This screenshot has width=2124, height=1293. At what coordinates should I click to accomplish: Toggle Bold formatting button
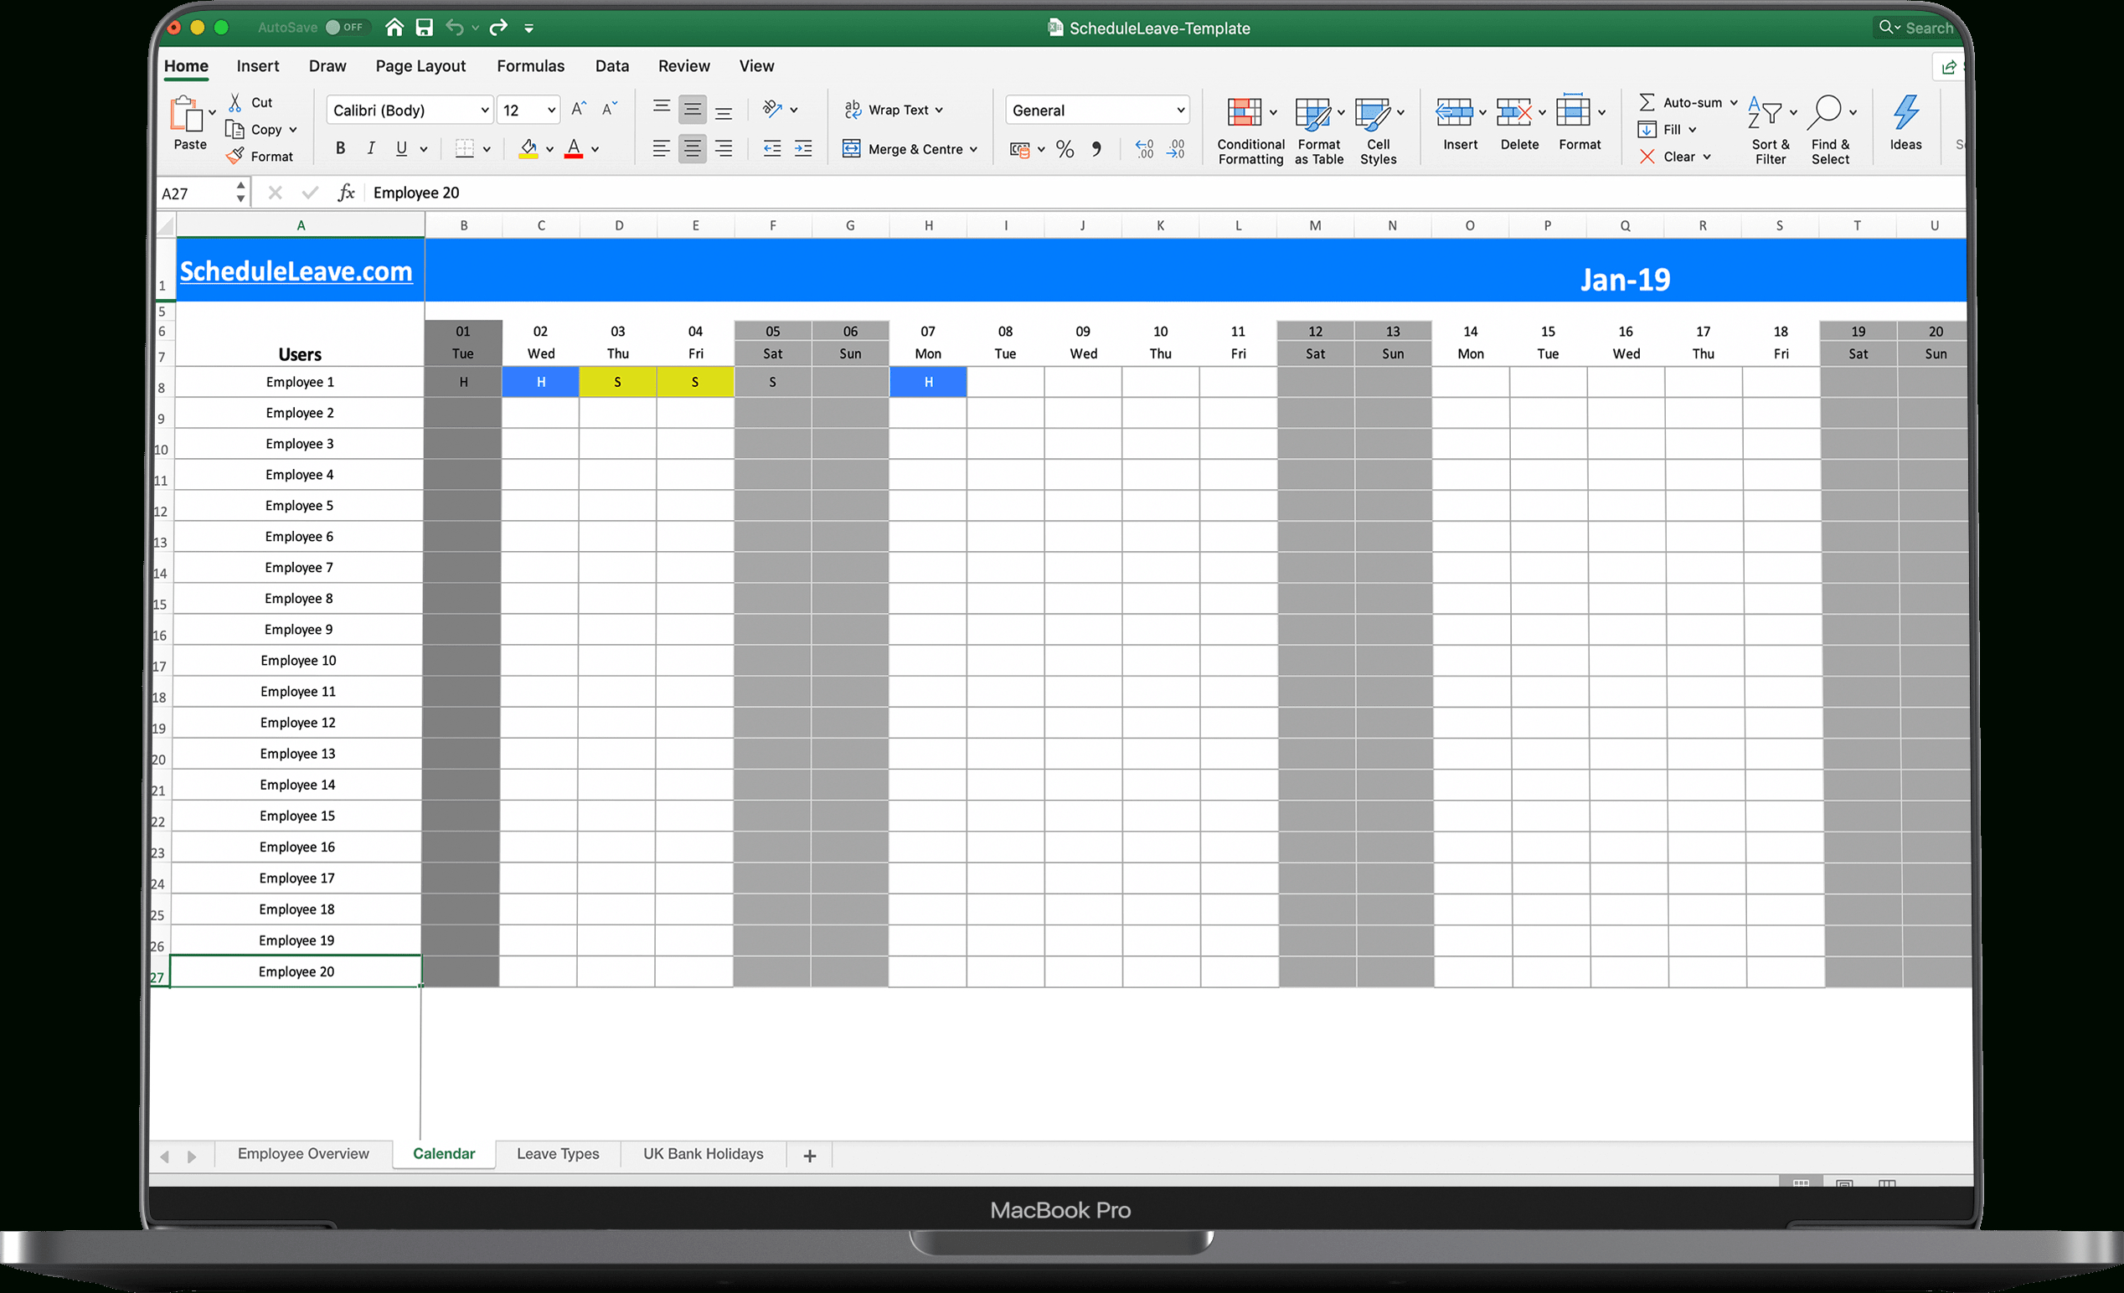coord(338,147)
